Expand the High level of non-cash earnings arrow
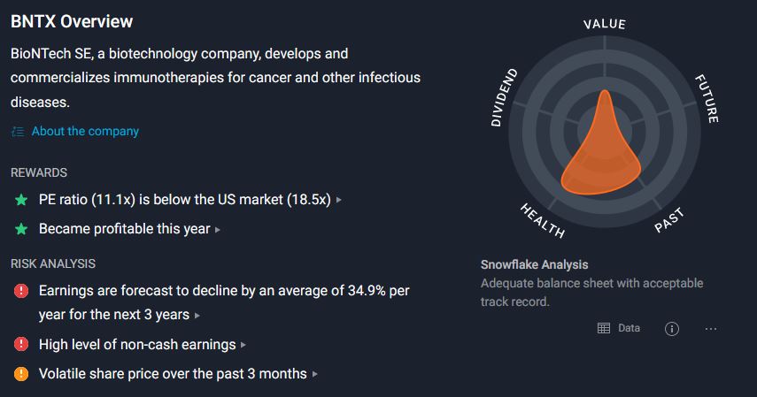Image resolution: width=757 pixels, height=397 pixels. coord(243,345)
